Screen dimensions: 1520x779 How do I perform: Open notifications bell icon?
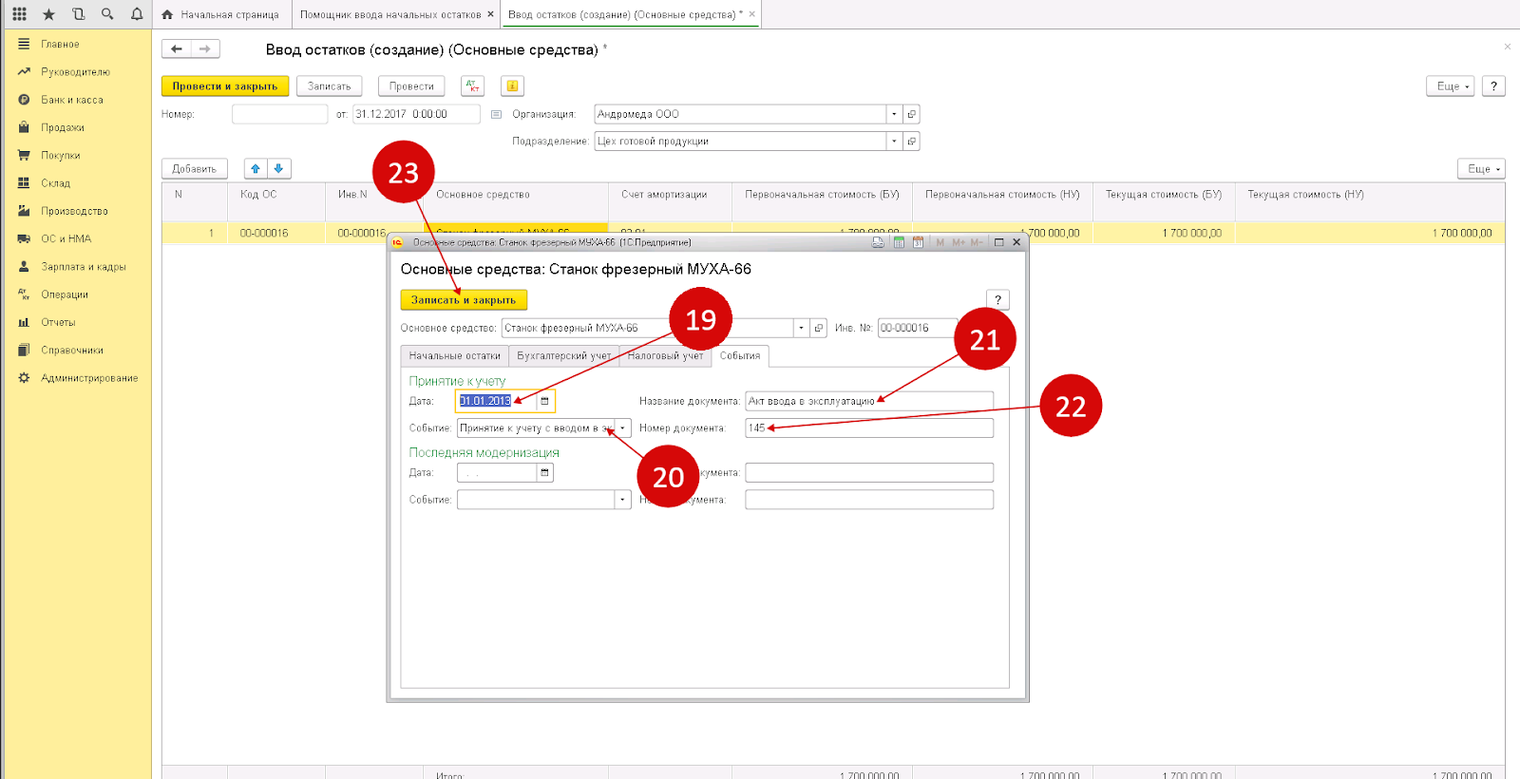click(137, 14)
